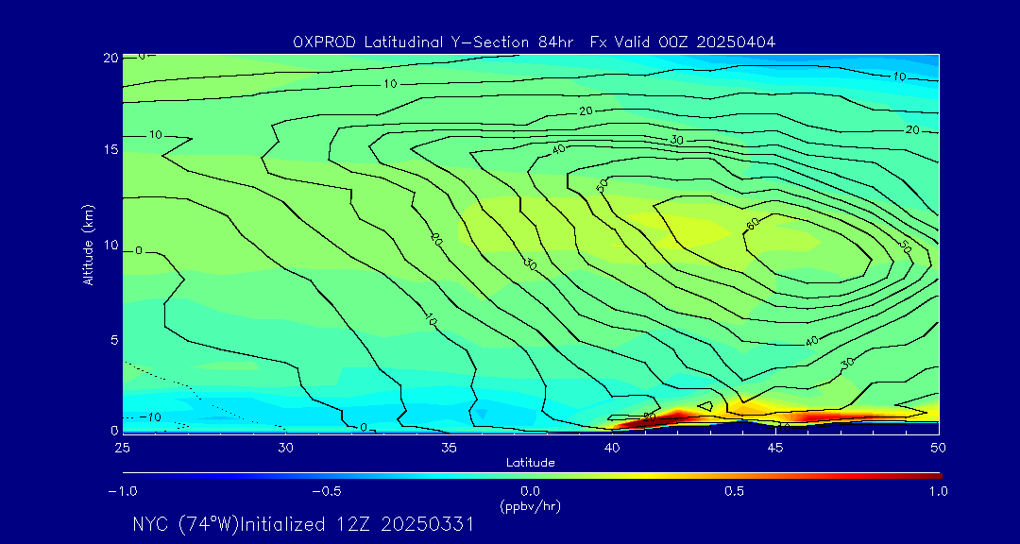Select the 'Altitude (km)' y-axis label

coord(88,243)
